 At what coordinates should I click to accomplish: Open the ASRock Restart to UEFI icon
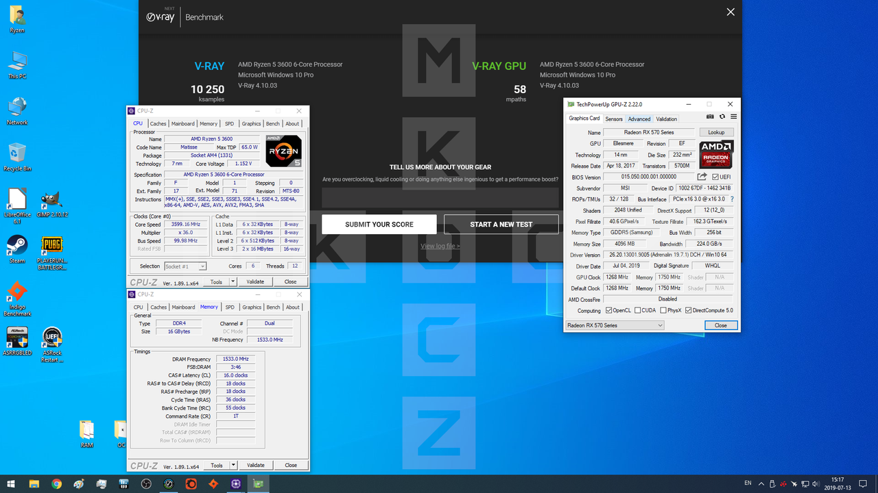coord(52,344)
